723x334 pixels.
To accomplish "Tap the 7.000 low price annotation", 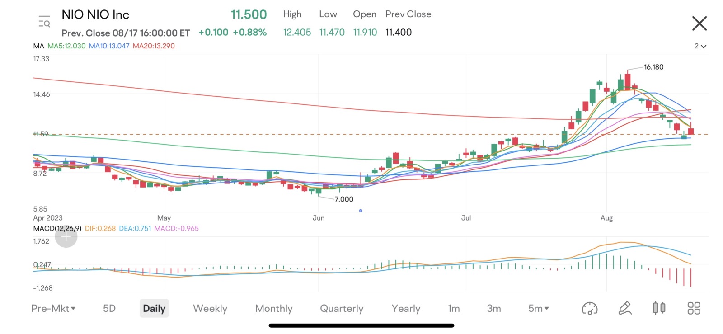I will (344, 199).
